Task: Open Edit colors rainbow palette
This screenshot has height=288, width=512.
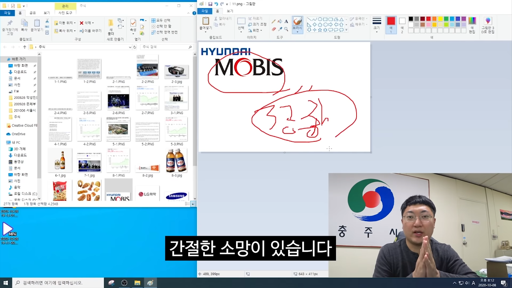Action: [x=472, y=25]
